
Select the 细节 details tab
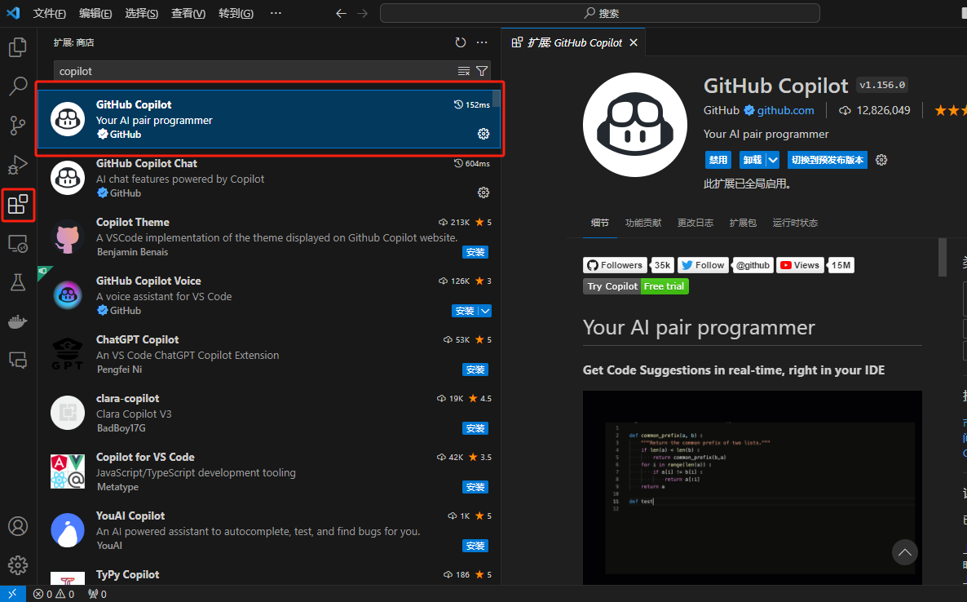[600, 223]
